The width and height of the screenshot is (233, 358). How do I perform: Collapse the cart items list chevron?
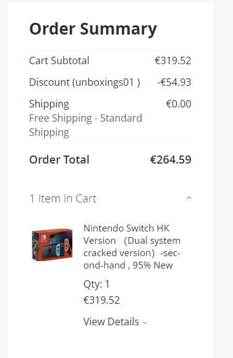tap(189, 198)
